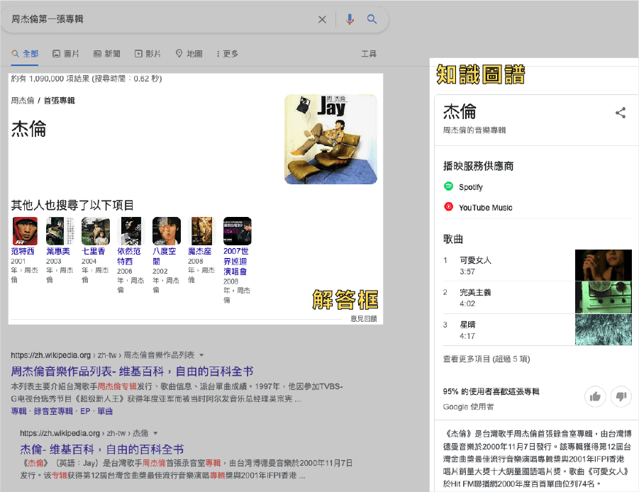Open Spotify streaming provider
Image resolution: width=639 pixels, height=492 pixels.
click(471, 187)
